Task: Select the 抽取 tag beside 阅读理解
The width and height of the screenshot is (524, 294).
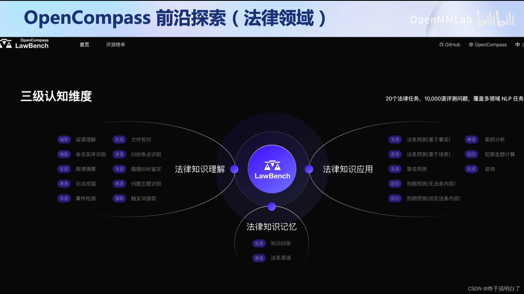Action: [64, 140]
